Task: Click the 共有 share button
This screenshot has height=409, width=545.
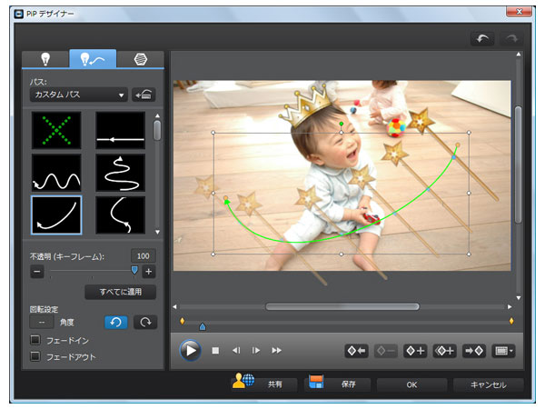Action: 264,384
